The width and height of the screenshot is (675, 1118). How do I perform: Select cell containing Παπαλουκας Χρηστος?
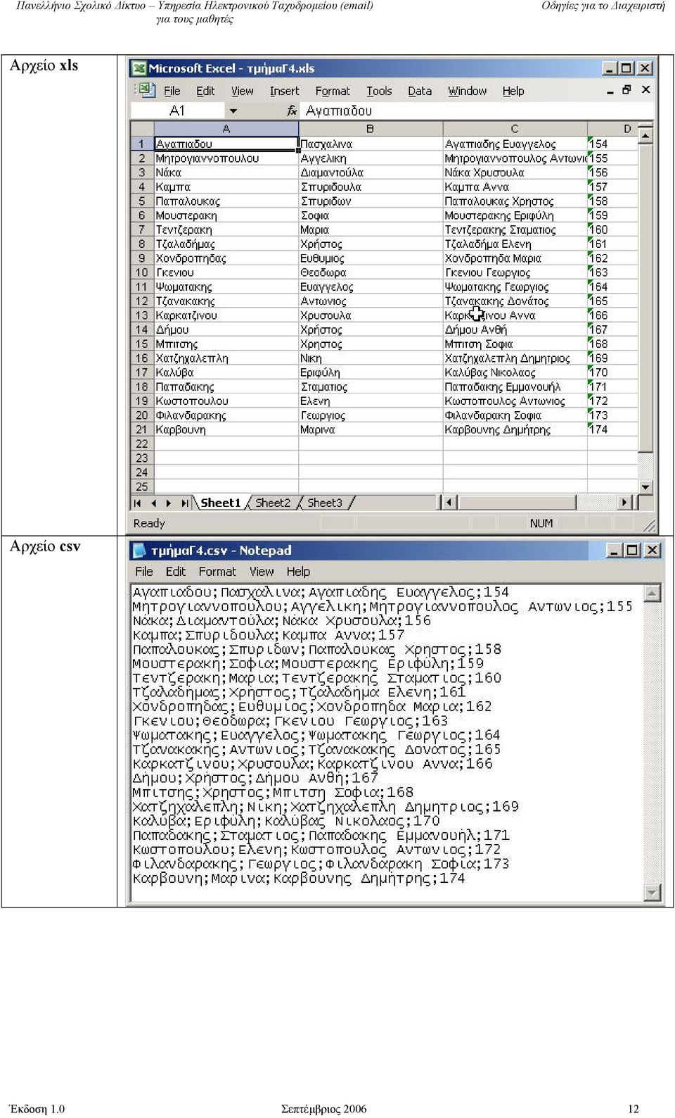pos(515,201)
